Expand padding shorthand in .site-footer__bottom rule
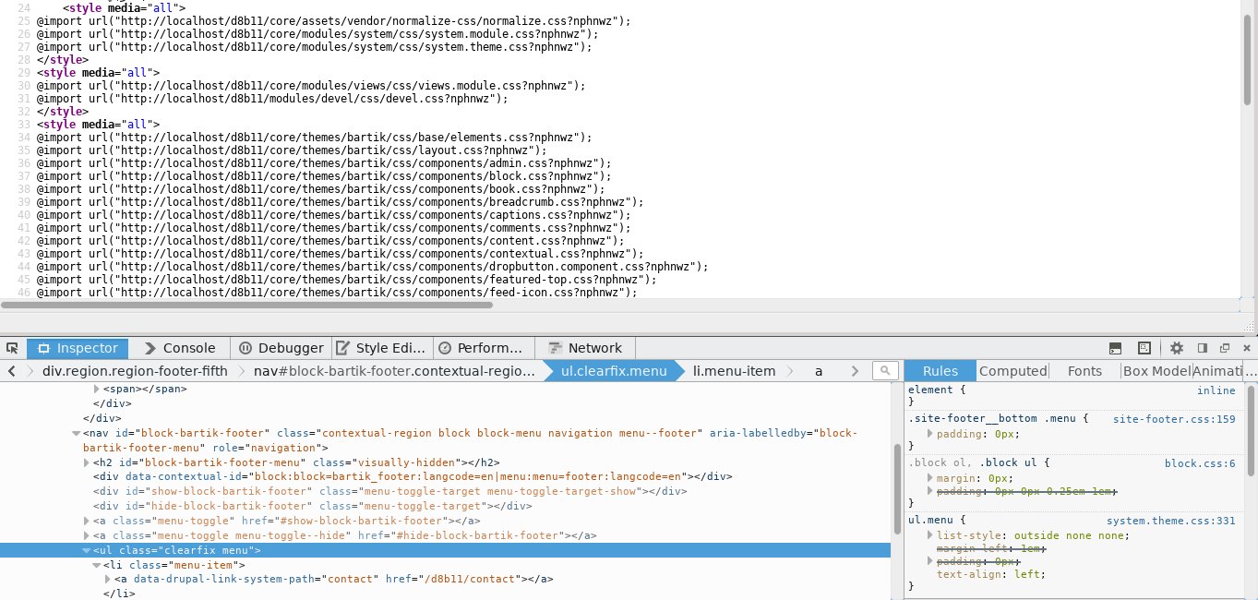Image resolution: width=1258 pixels, height=600 pixels. [930, 433]
